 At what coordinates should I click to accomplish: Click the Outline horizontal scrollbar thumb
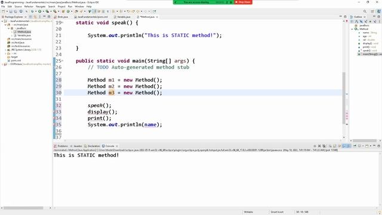[x=365, y=141]
